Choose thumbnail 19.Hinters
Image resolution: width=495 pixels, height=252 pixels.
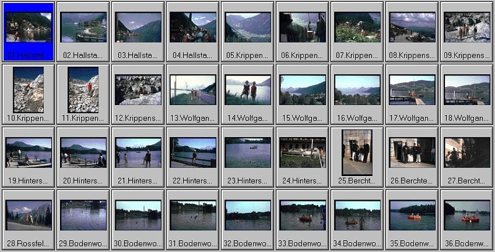click(28, 153)
